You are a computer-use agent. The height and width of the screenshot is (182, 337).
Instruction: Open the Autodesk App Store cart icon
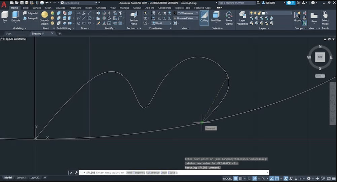coord(298,3)
